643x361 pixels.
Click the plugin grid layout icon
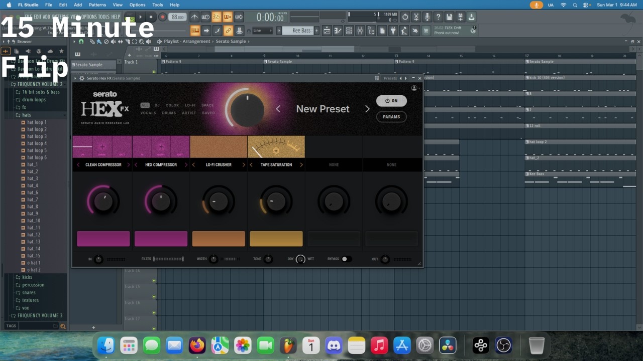(377, 78)
